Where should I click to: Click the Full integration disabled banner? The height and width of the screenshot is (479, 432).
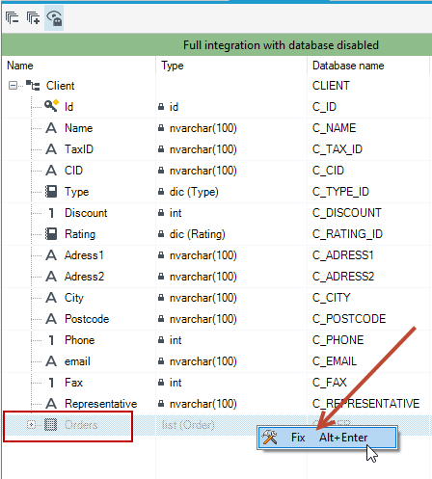pos(217,45)
